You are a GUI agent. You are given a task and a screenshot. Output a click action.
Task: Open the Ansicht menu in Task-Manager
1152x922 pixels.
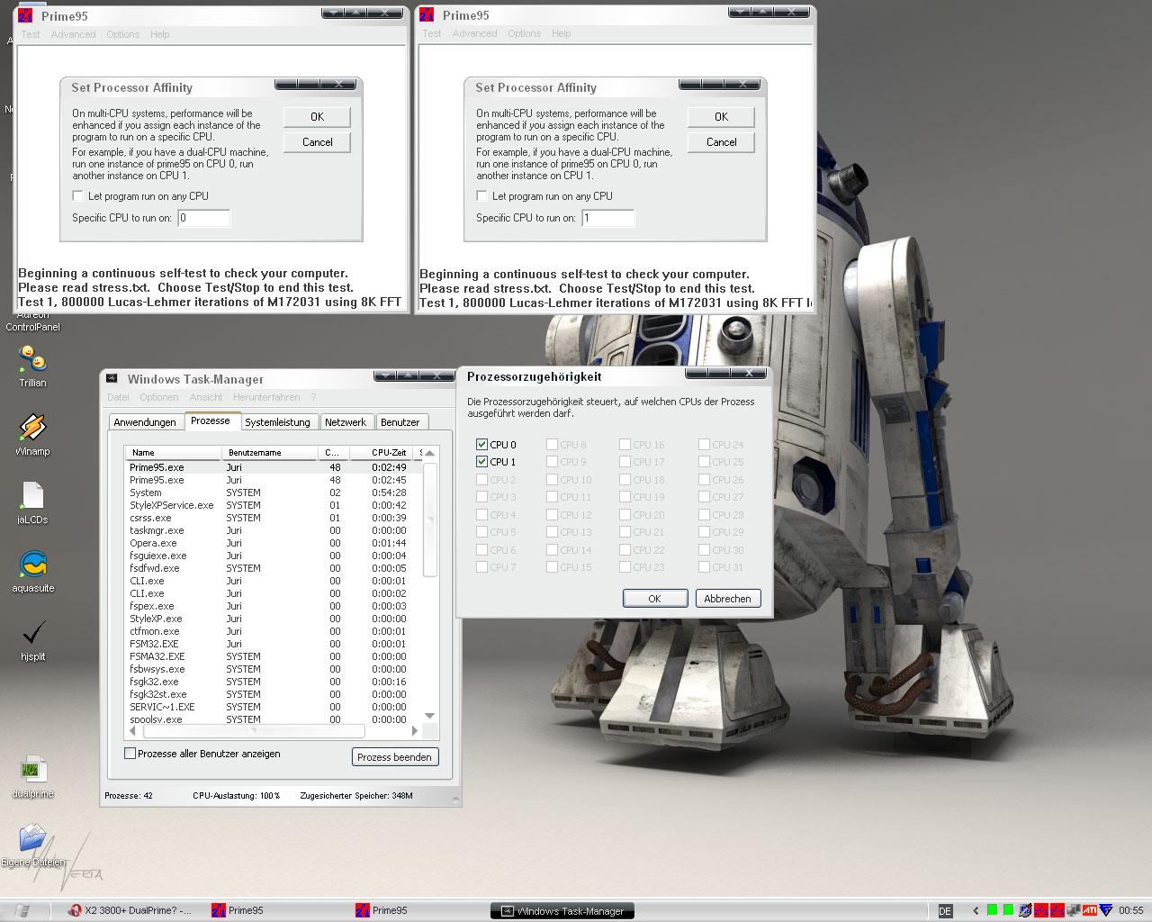tap(205, 397)
